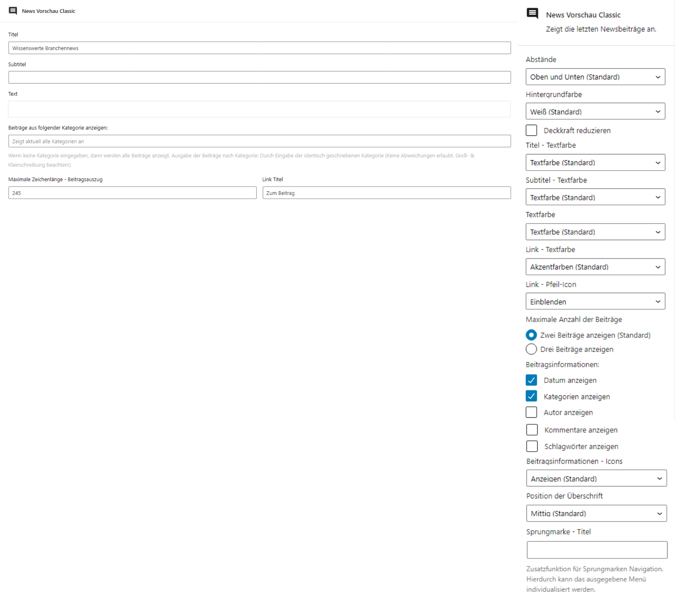
Task: Click the Sprungmarke - Titel input field
Action: coord(597,550)
